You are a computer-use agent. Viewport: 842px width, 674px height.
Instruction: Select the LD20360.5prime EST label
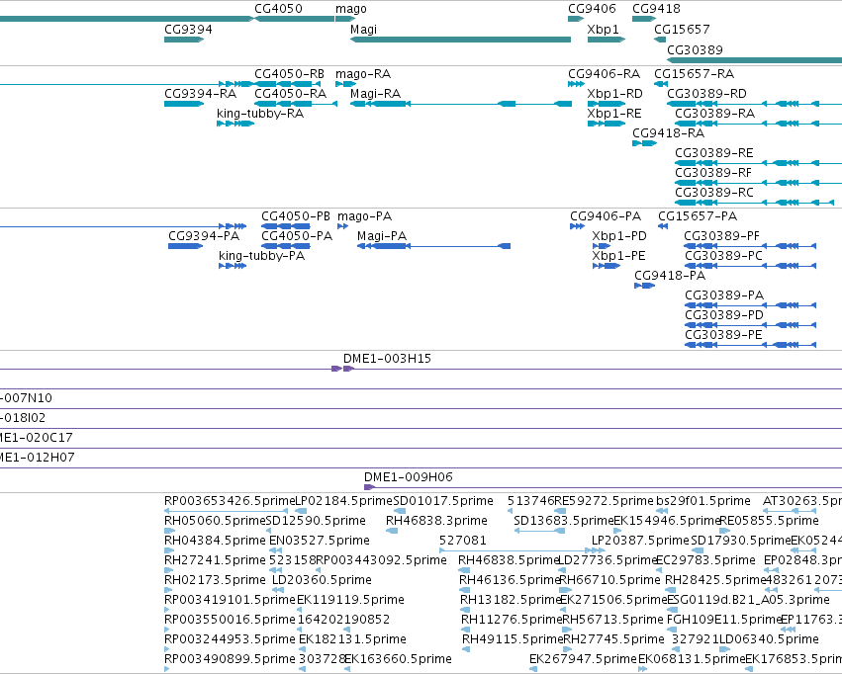click(x=323, y=580)
